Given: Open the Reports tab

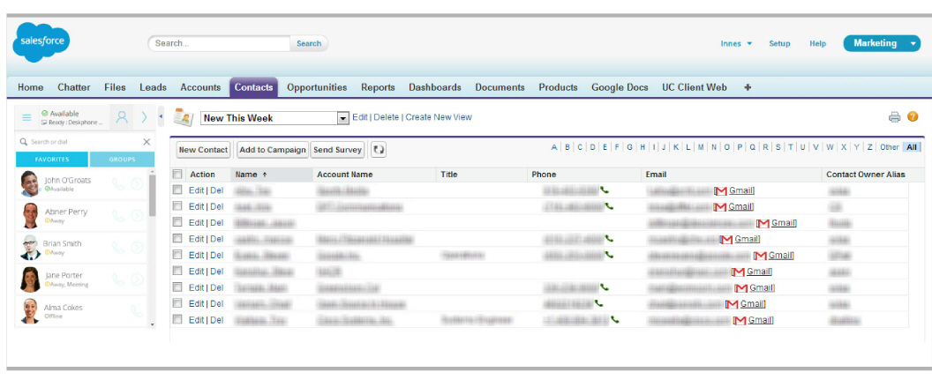Looking at the screenshot, I should pyautogui.click(x=378, y=87).
